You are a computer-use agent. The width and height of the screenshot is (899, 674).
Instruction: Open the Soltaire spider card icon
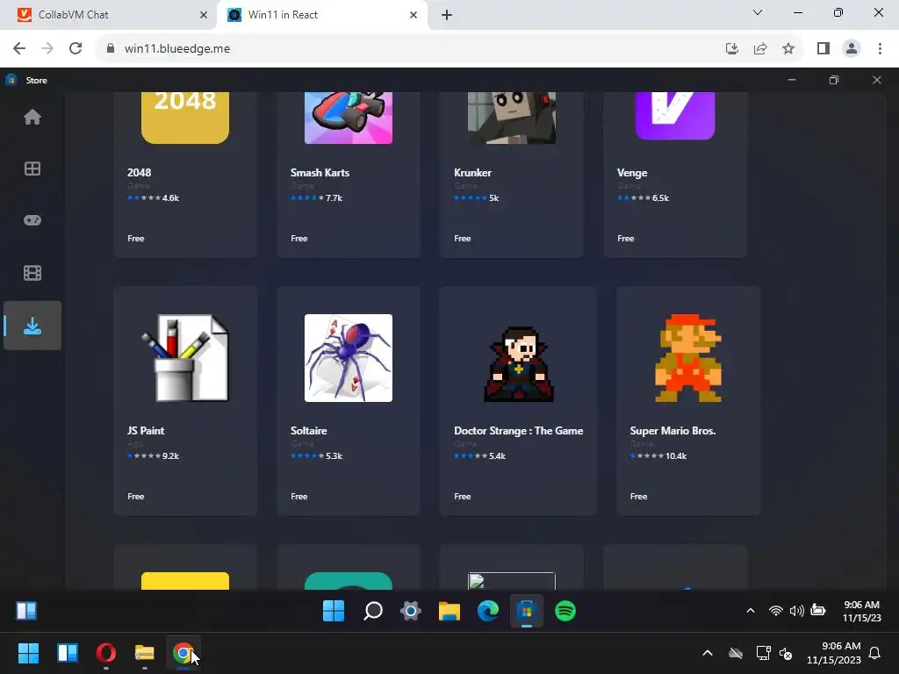tap(349, 358)
